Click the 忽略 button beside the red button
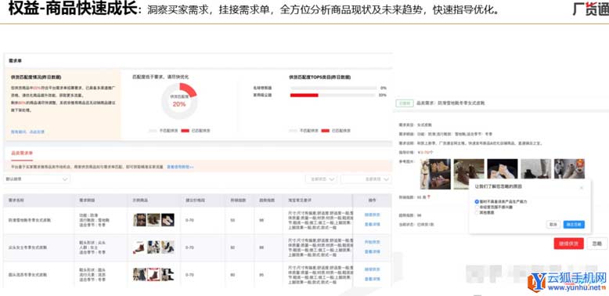 pos(597,244)
